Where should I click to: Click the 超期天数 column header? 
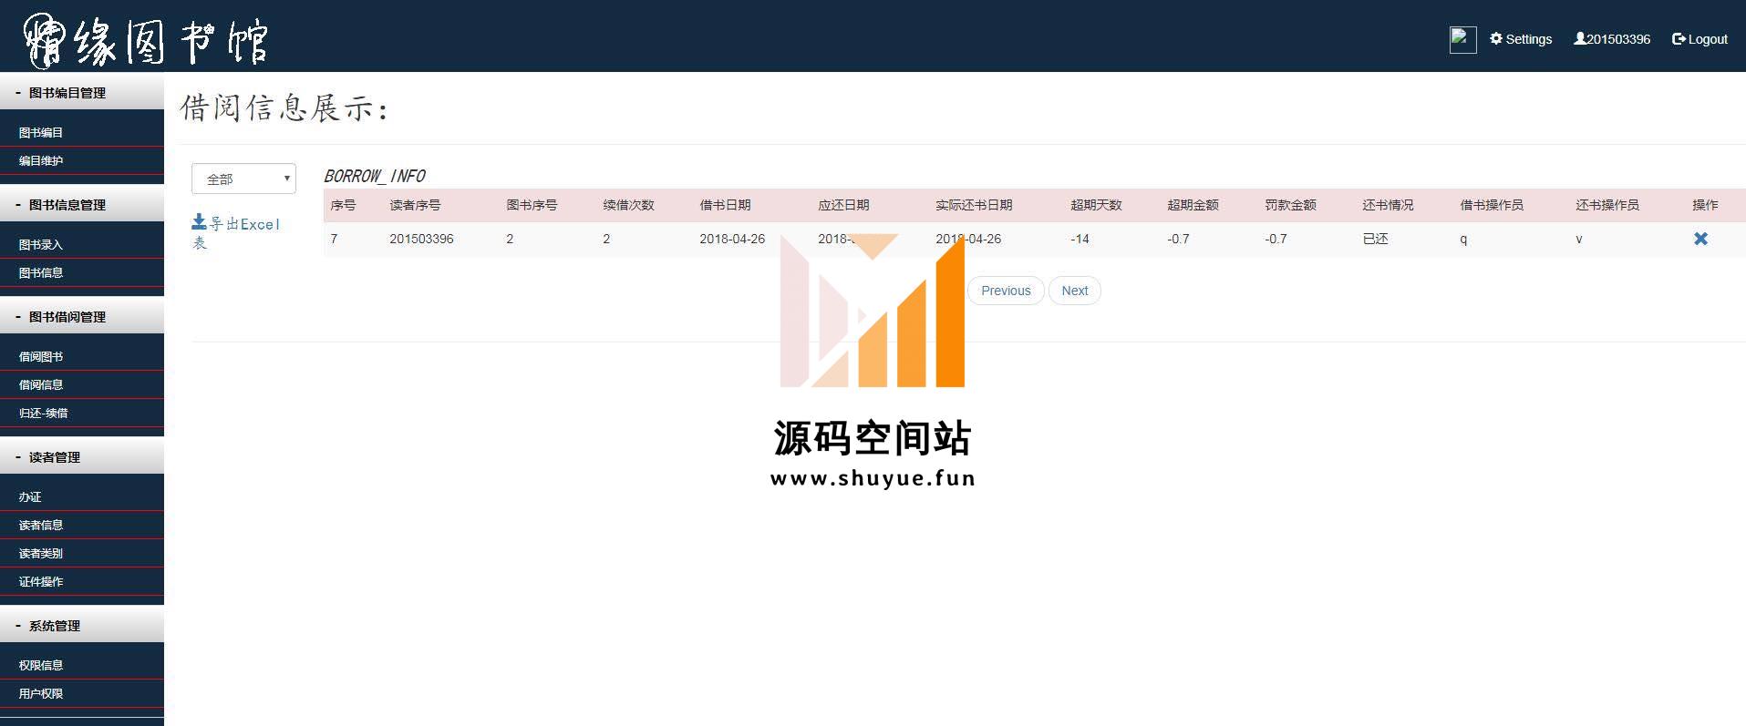(x=1096, y=205)
